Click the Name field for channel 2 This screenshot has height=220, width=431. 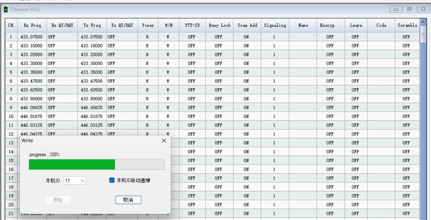click(303, 46)
